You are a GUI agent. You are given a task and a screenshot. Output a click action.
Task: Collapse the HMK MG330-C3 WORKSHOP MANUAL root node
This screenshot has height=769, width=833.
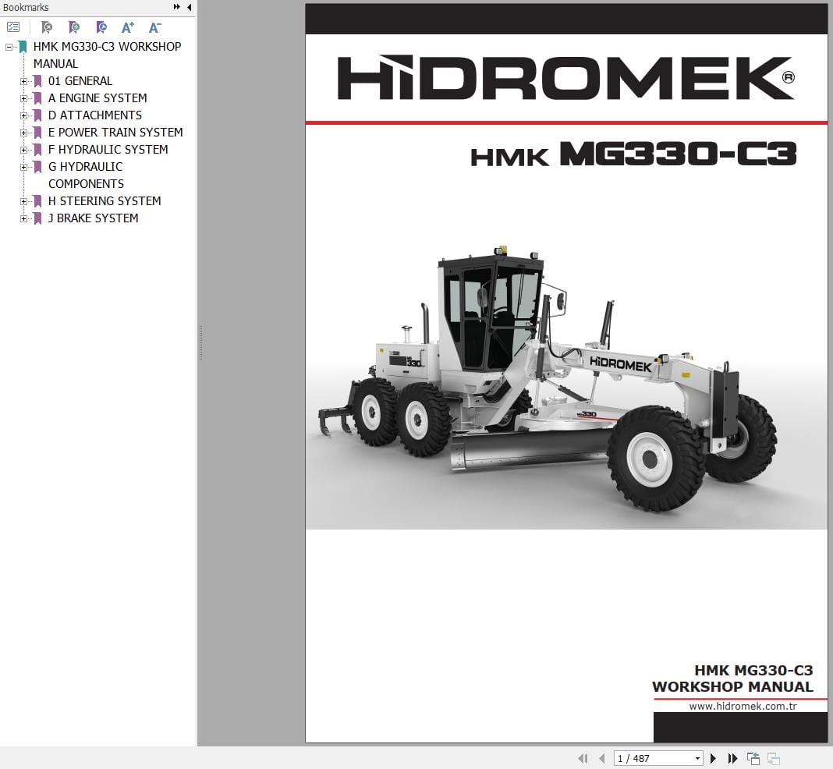(9, 47)
